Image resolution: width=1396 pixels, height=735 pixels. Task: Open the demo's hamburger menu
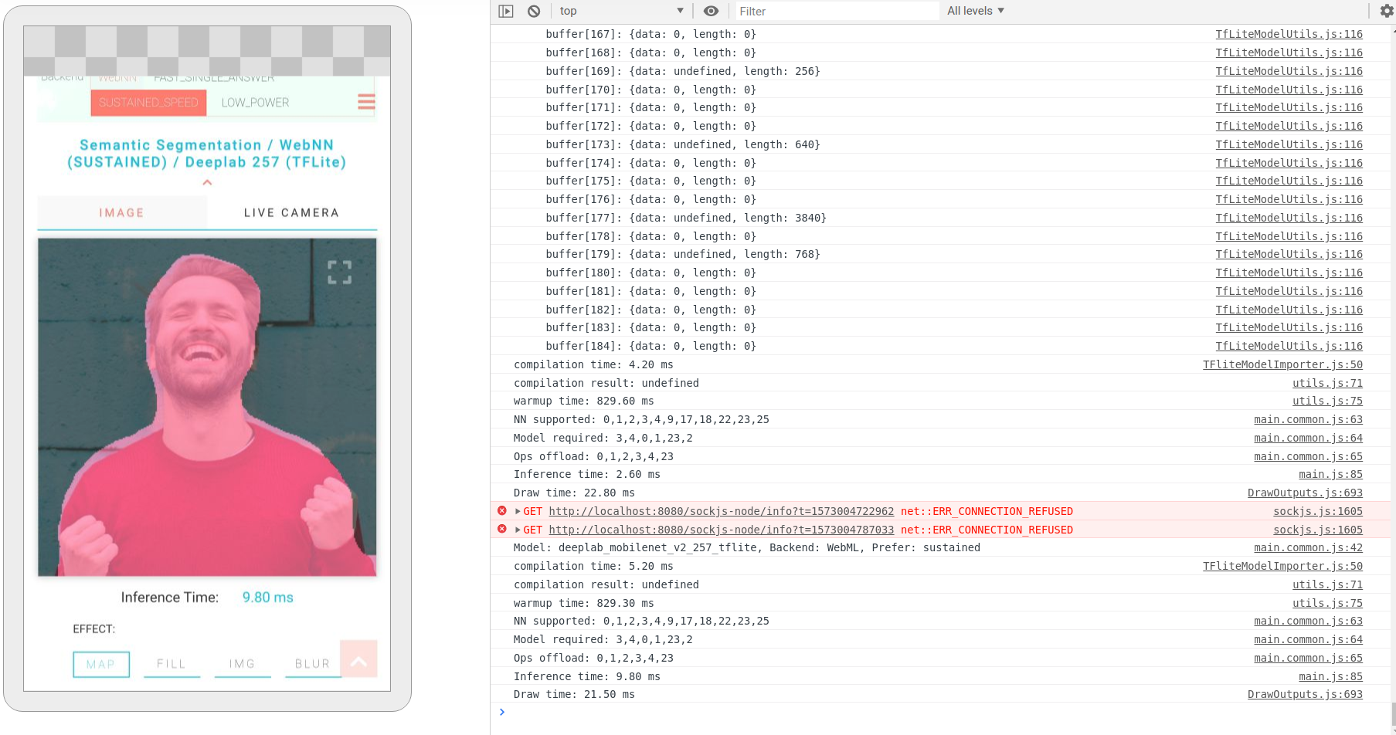tap(365, 101)
